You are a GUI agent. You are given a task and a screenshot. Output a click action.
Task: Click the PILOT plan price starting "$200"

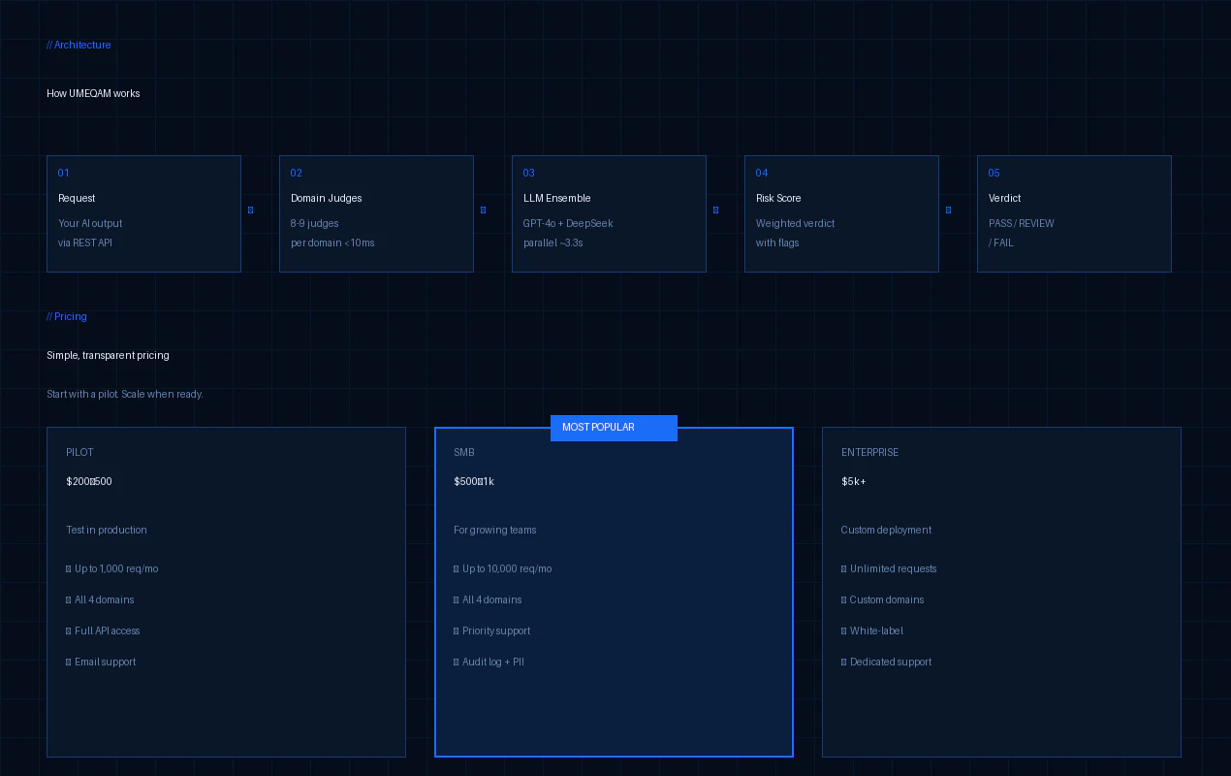(89, 481)
